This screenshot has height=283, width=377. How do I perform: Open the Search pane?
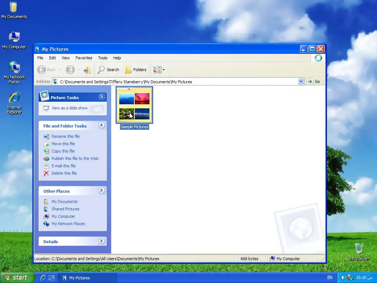[x=108, y=70]
